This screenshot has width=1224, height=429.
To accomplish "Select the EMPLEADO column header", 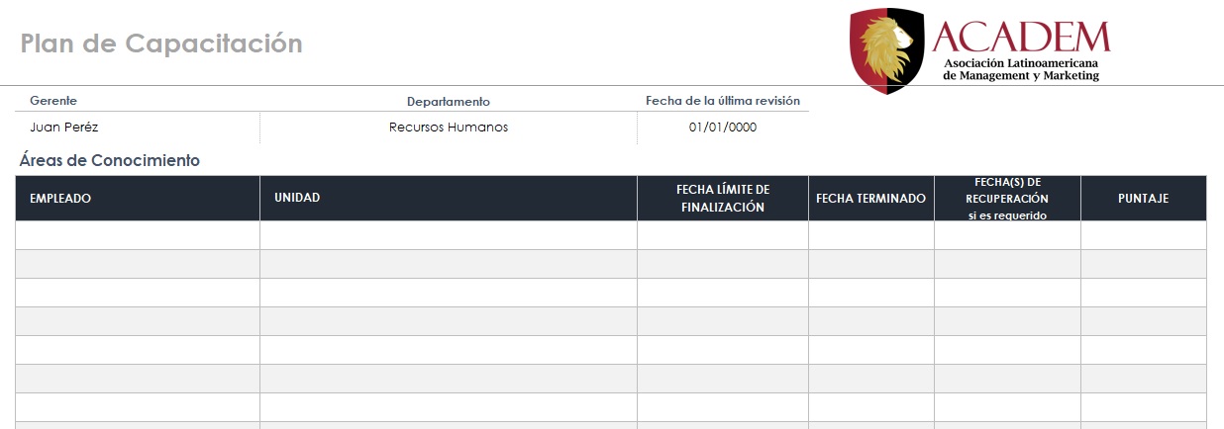I will (x=60, y=199).
